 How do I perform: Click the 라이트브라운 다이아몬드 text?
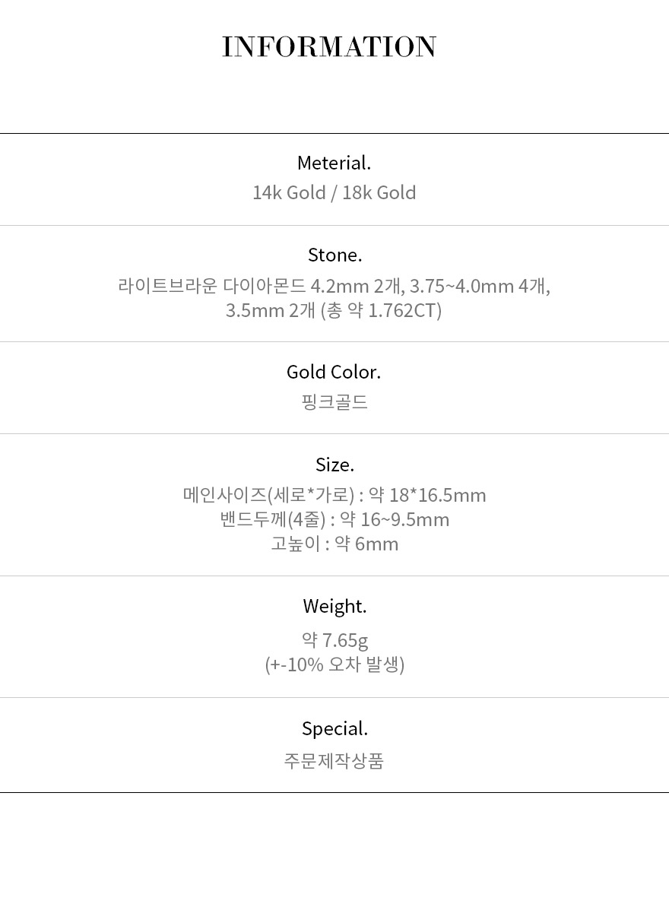(x=212, y=287)
